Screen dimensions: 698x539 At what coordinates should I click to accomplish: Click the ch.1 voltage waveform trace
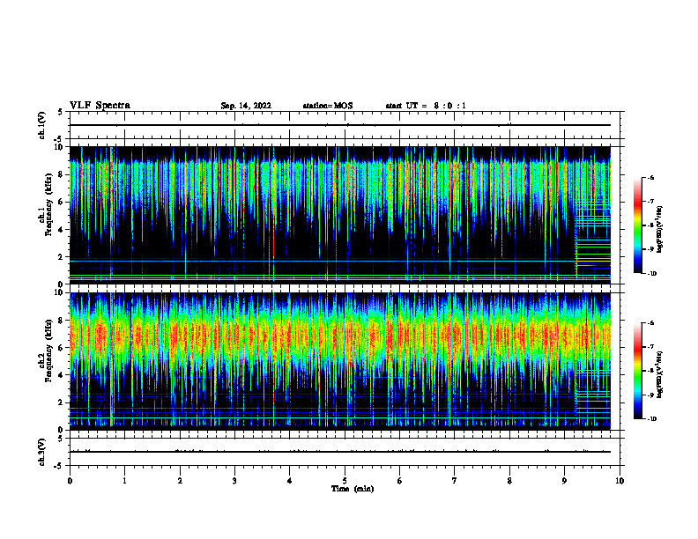(340, 125)
